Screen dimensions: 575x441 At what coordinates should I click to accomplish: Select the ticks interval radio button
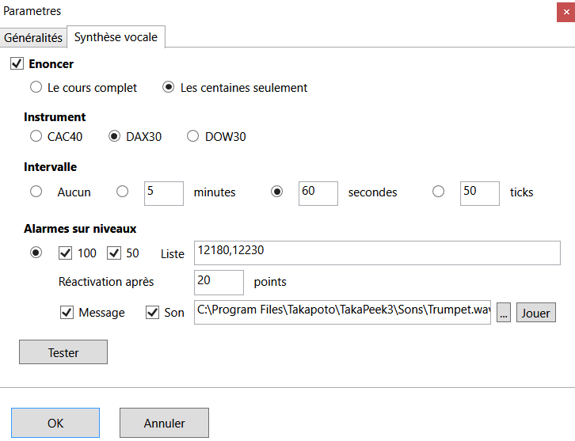click(x=438, y=192)
